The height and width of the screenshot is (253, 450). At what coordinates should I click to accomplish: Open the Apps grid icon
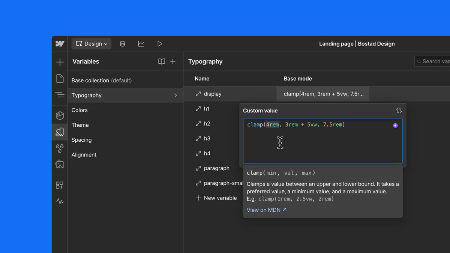tap(60, 185)
